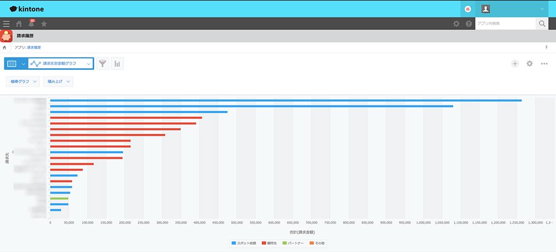Viewport: 556px width, 252px height.
Task: Toggle the スポット依頼 legend item
Action: (x=244, y=244)
